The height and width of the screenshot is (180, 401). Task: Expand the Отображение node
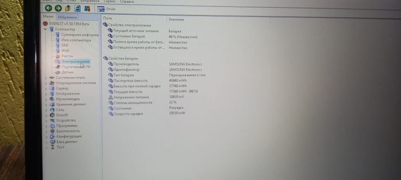pyautogui.click(x=46, y=94)
